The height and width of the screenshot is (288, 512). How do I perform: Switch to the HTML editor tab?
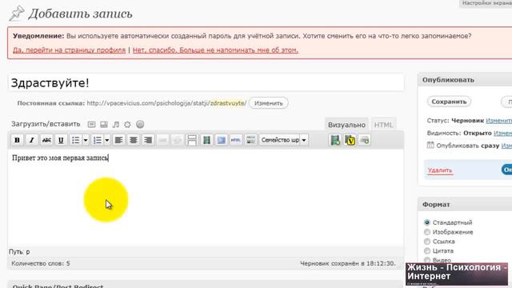click(383, 125)
